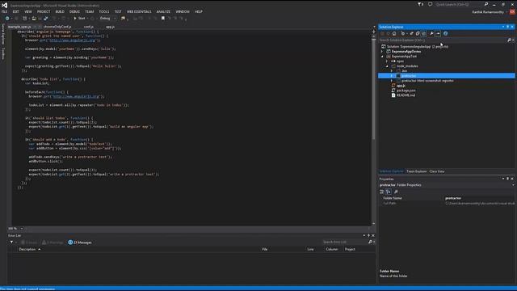Viewport: 517px width, 291px height.
Task: Click the Find in Files toolbar icon
Action: (x=123, y=19)
